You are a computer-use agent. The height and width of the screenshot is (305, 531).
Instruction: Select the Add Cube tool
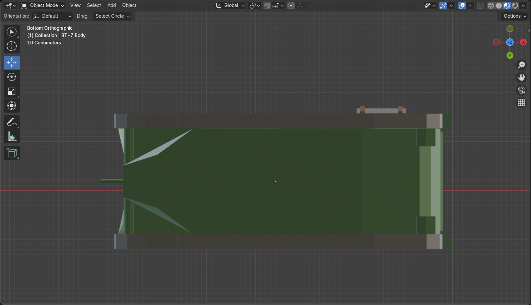(12, 153)
